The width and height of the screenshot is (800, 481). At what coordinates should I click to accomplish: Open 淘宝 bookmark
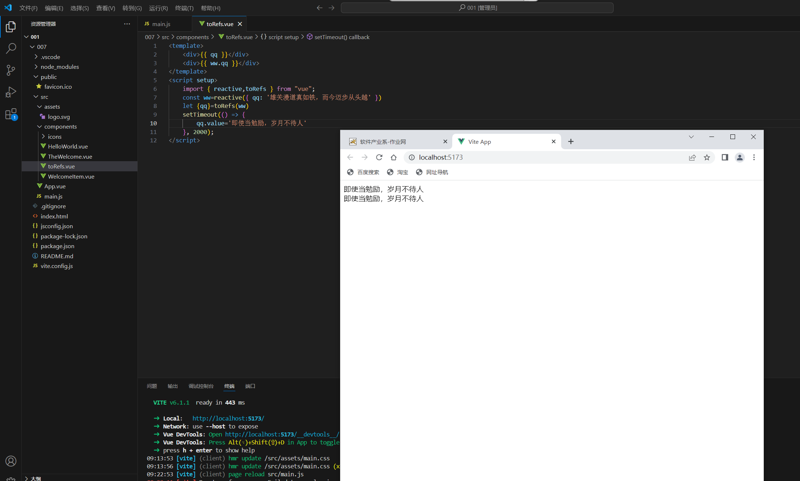(397, 172)
